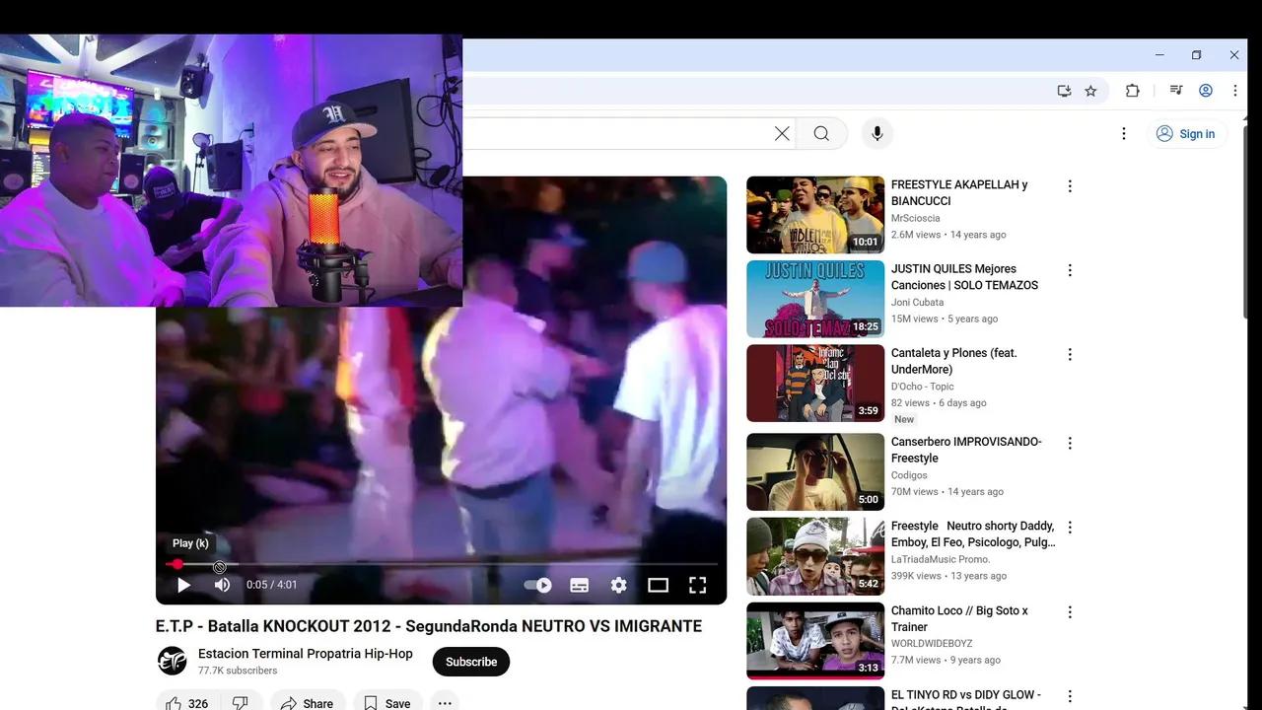Open YouTube settings three-dot menu beside Sign in
The width and height of the screenshot is (1262, 710).
point(1123,134)
